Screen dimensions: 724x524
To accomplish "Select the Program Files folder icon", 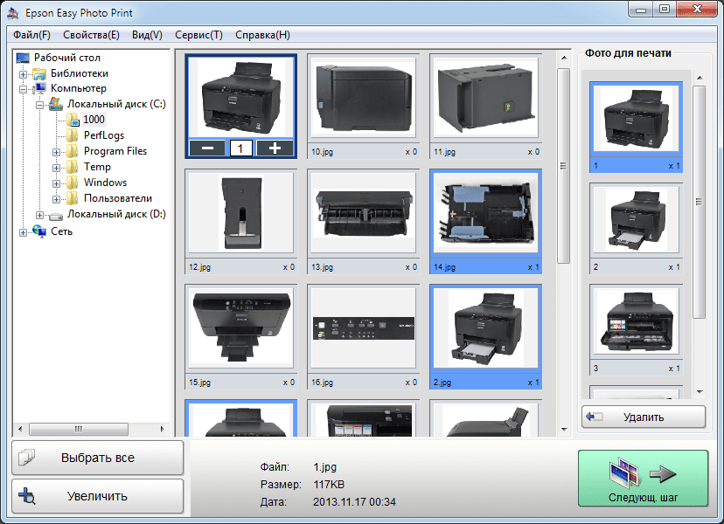I will click(x=73, y=151).
